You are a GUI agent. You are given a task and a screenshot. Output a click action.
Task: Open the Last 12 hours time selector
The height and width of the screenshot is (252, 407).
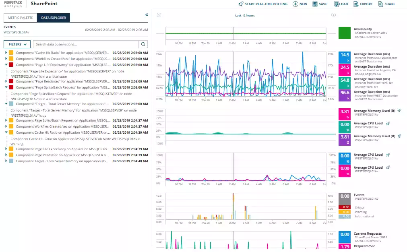point(245,16)
